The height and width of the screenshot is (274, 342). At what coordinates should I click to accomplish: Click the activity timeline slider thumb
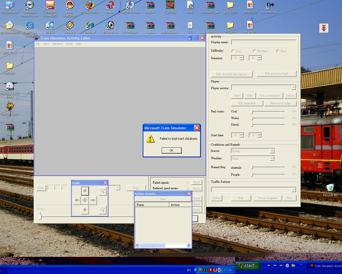point(40,216)
